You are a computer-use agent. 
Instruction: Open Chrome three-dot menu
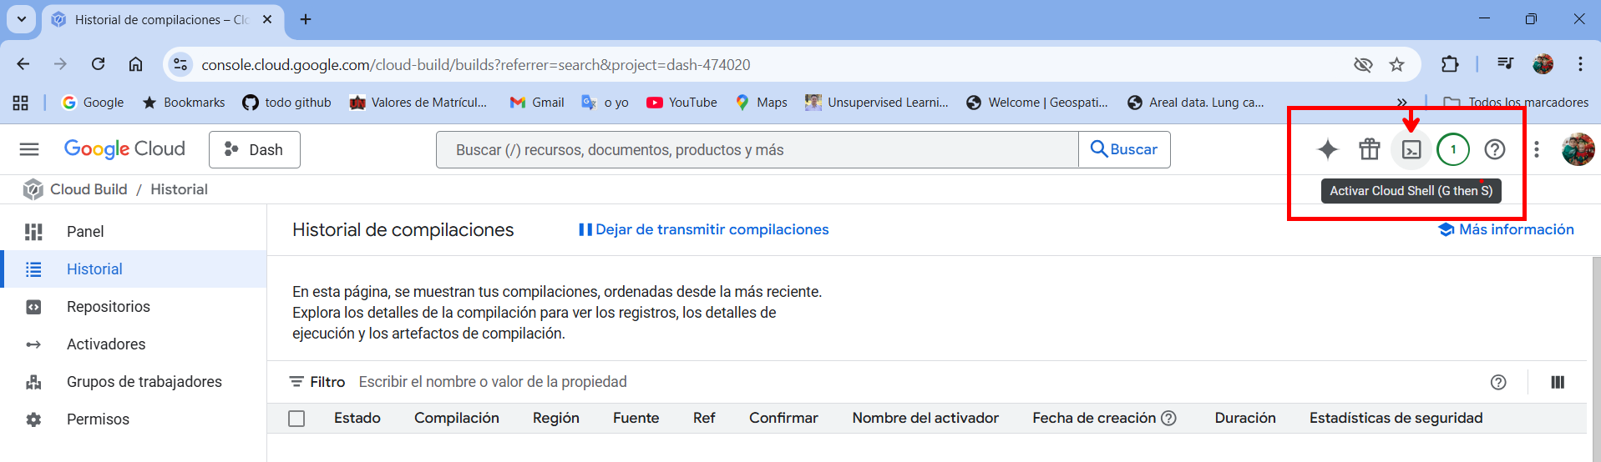point(1580,64)
